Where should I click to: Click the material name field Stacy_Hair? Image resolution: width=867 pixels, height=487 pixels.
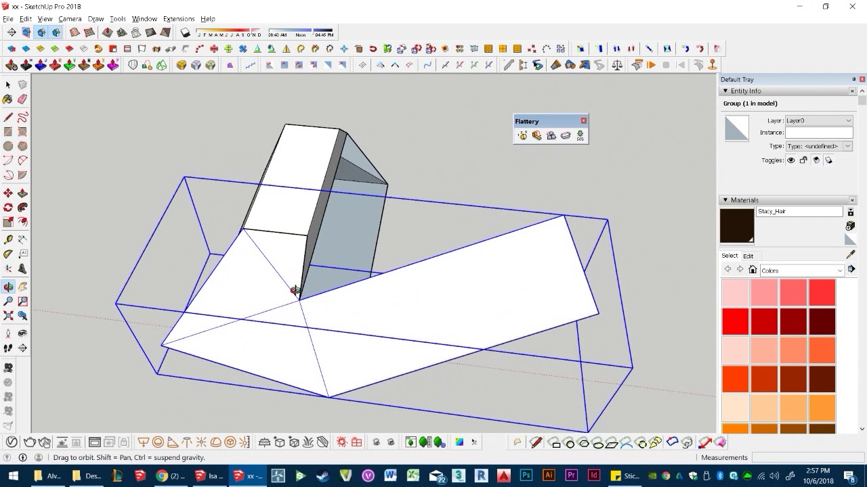(799, 212)
